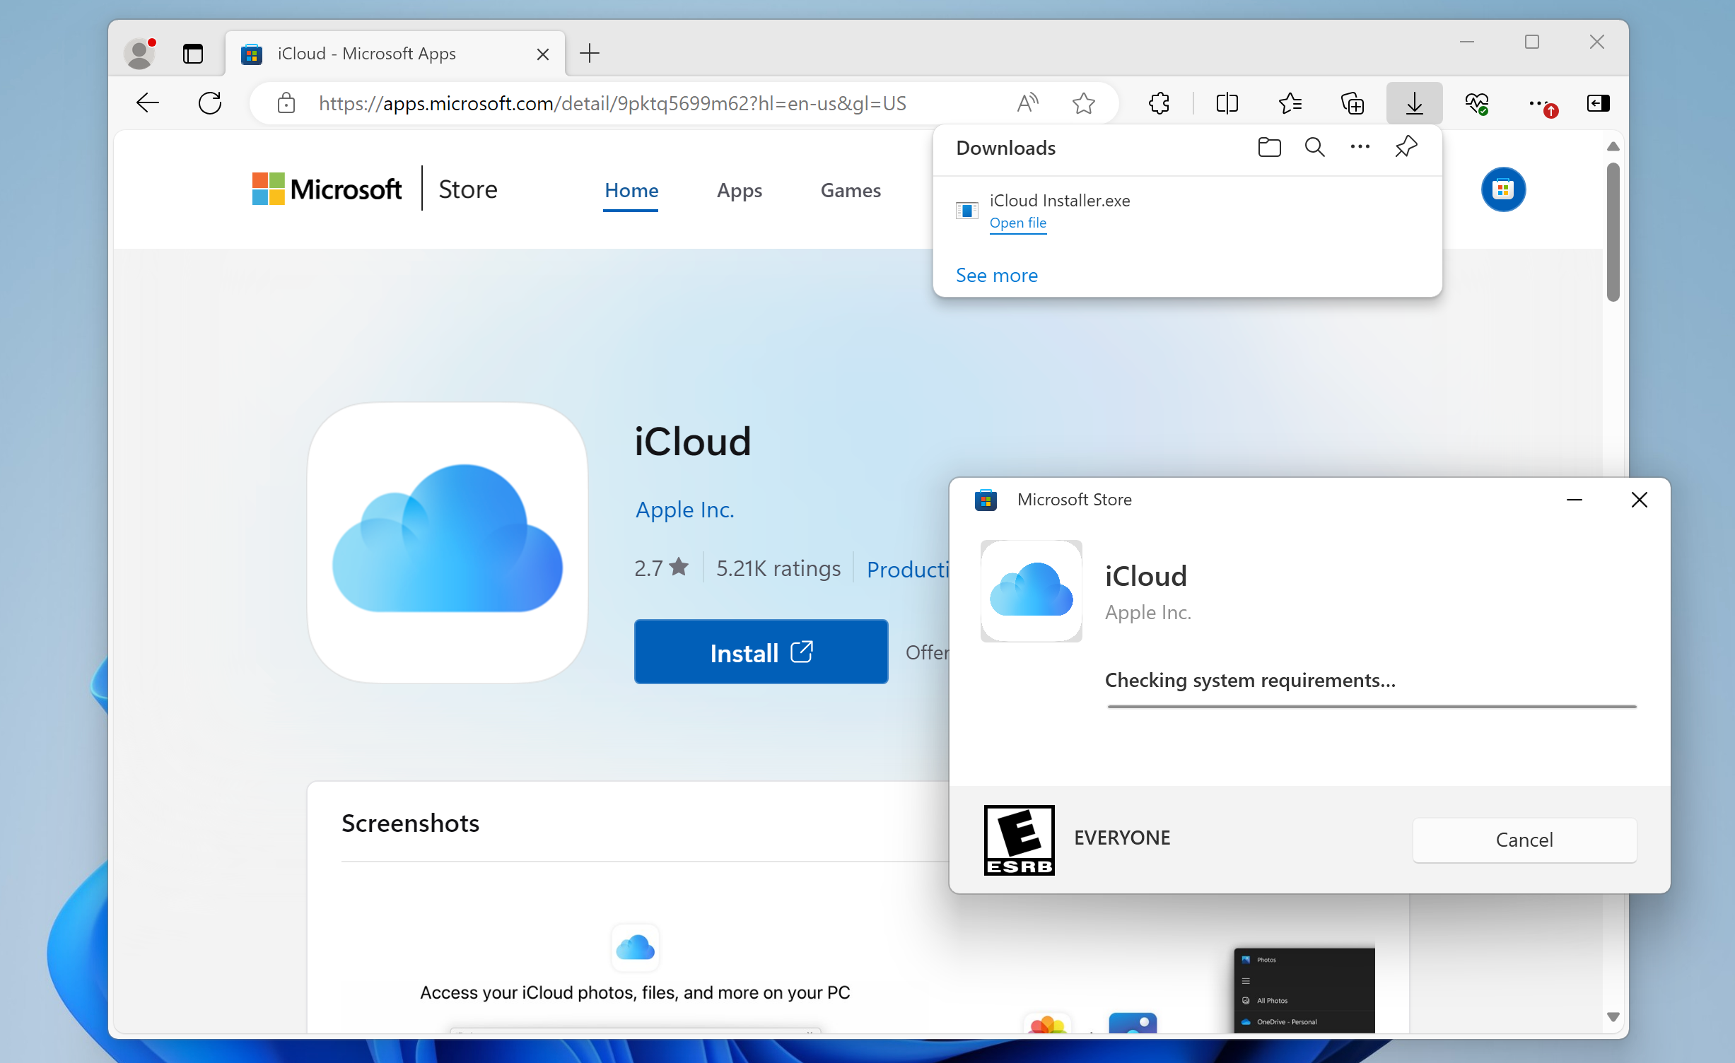Click the Edge profile avatar icon

[x=139, y=54]
